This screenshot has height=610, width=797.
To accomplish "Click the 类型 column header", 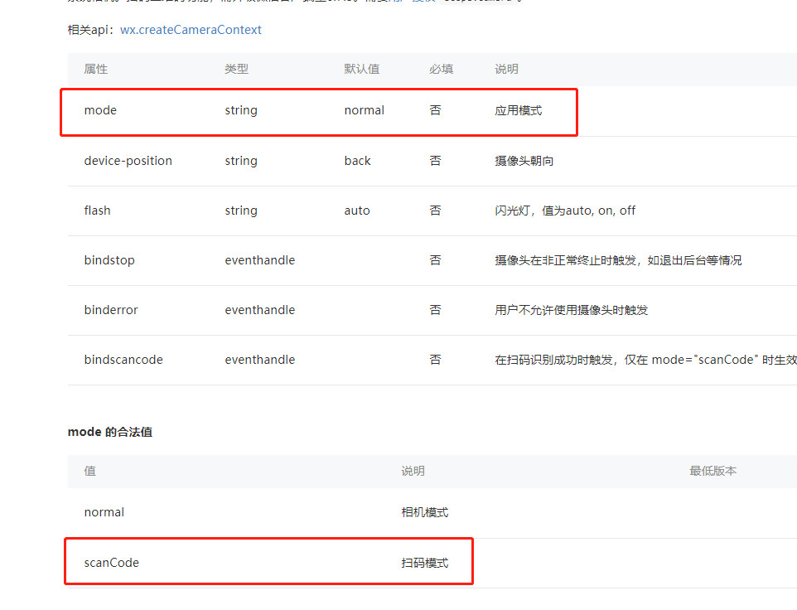I will click(236, 69).
